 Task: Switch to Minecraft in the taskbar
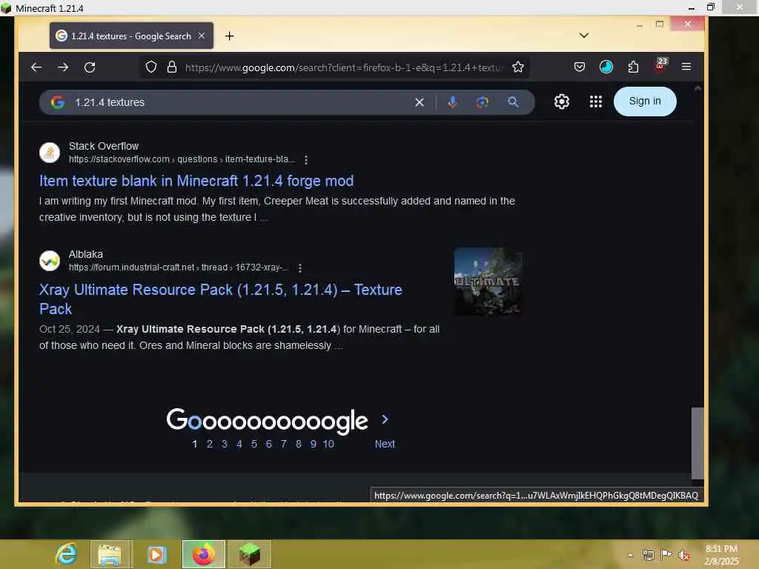(249, 554)
